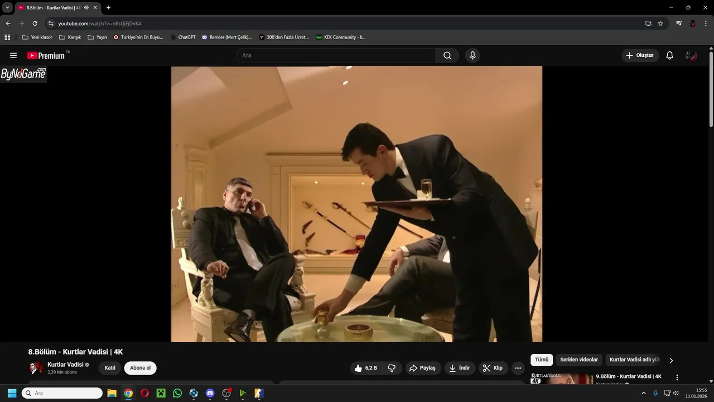Click Windows taskbar Ara search box
Screen dimensions: 714x402
point(62,393)
